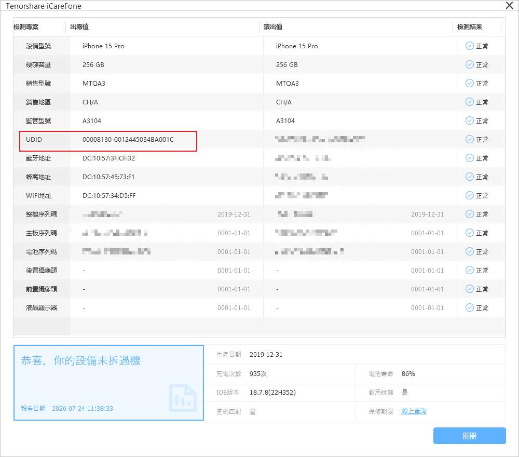Select the 整機序列碼 row label

click(x=42, y=214)
